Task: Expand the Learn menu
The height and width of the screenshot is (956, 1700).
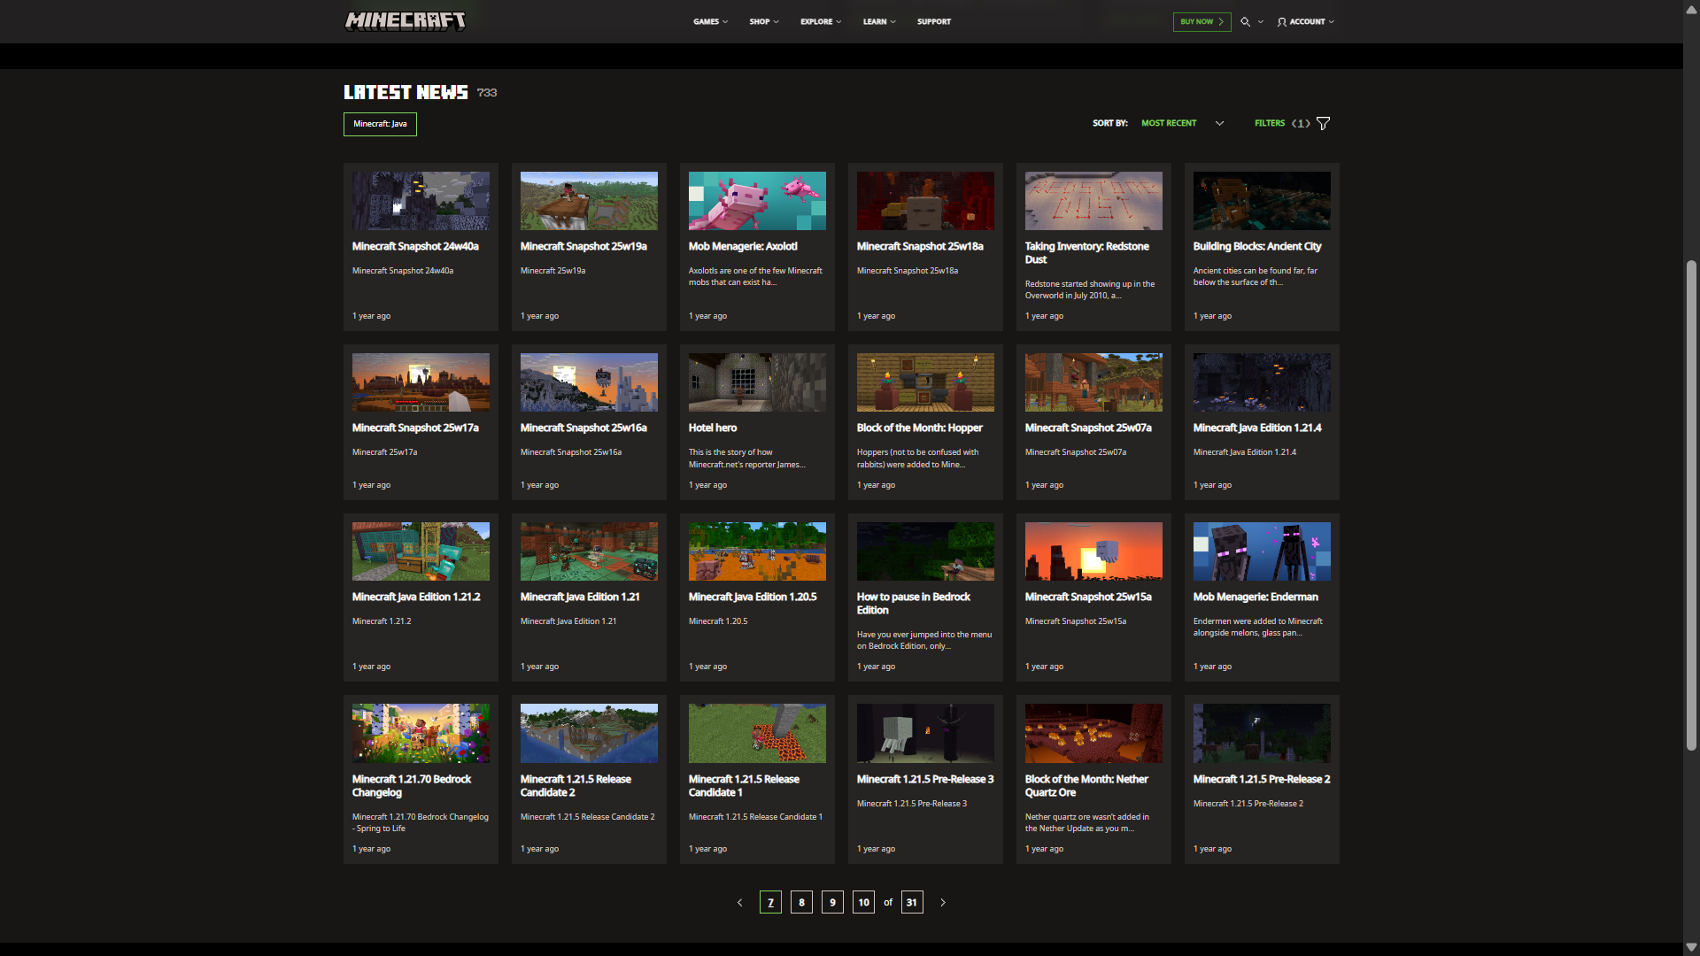Action: (879, 21)
